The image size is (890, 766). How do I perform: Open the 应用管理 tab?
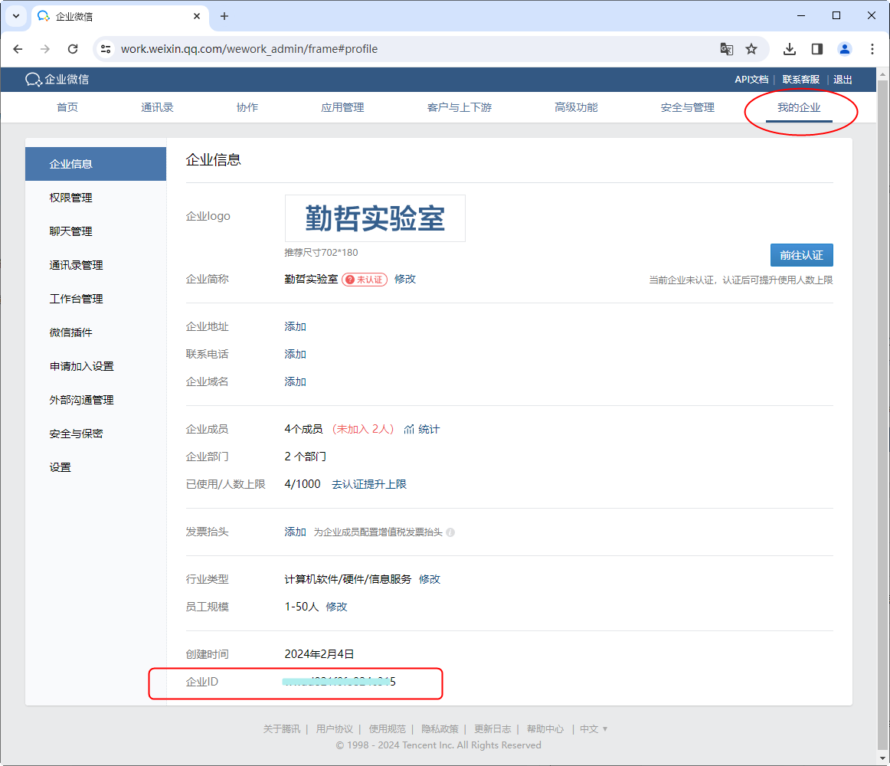point(342,107)
